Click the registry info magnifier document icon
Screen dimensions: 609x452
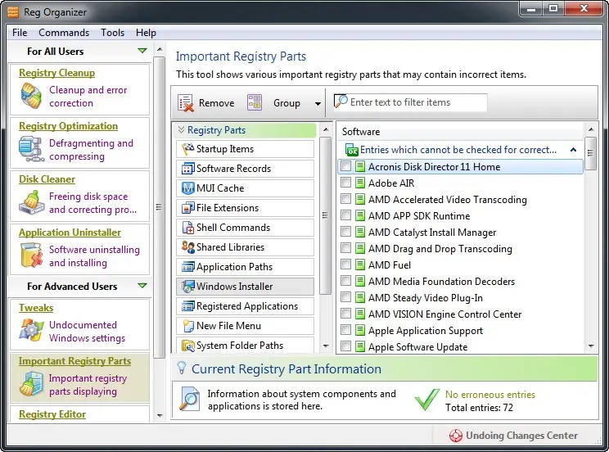(190, 399)
